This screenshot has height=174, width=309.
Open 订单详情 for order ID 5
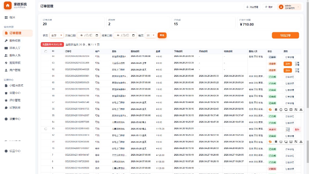pos(289,169)
